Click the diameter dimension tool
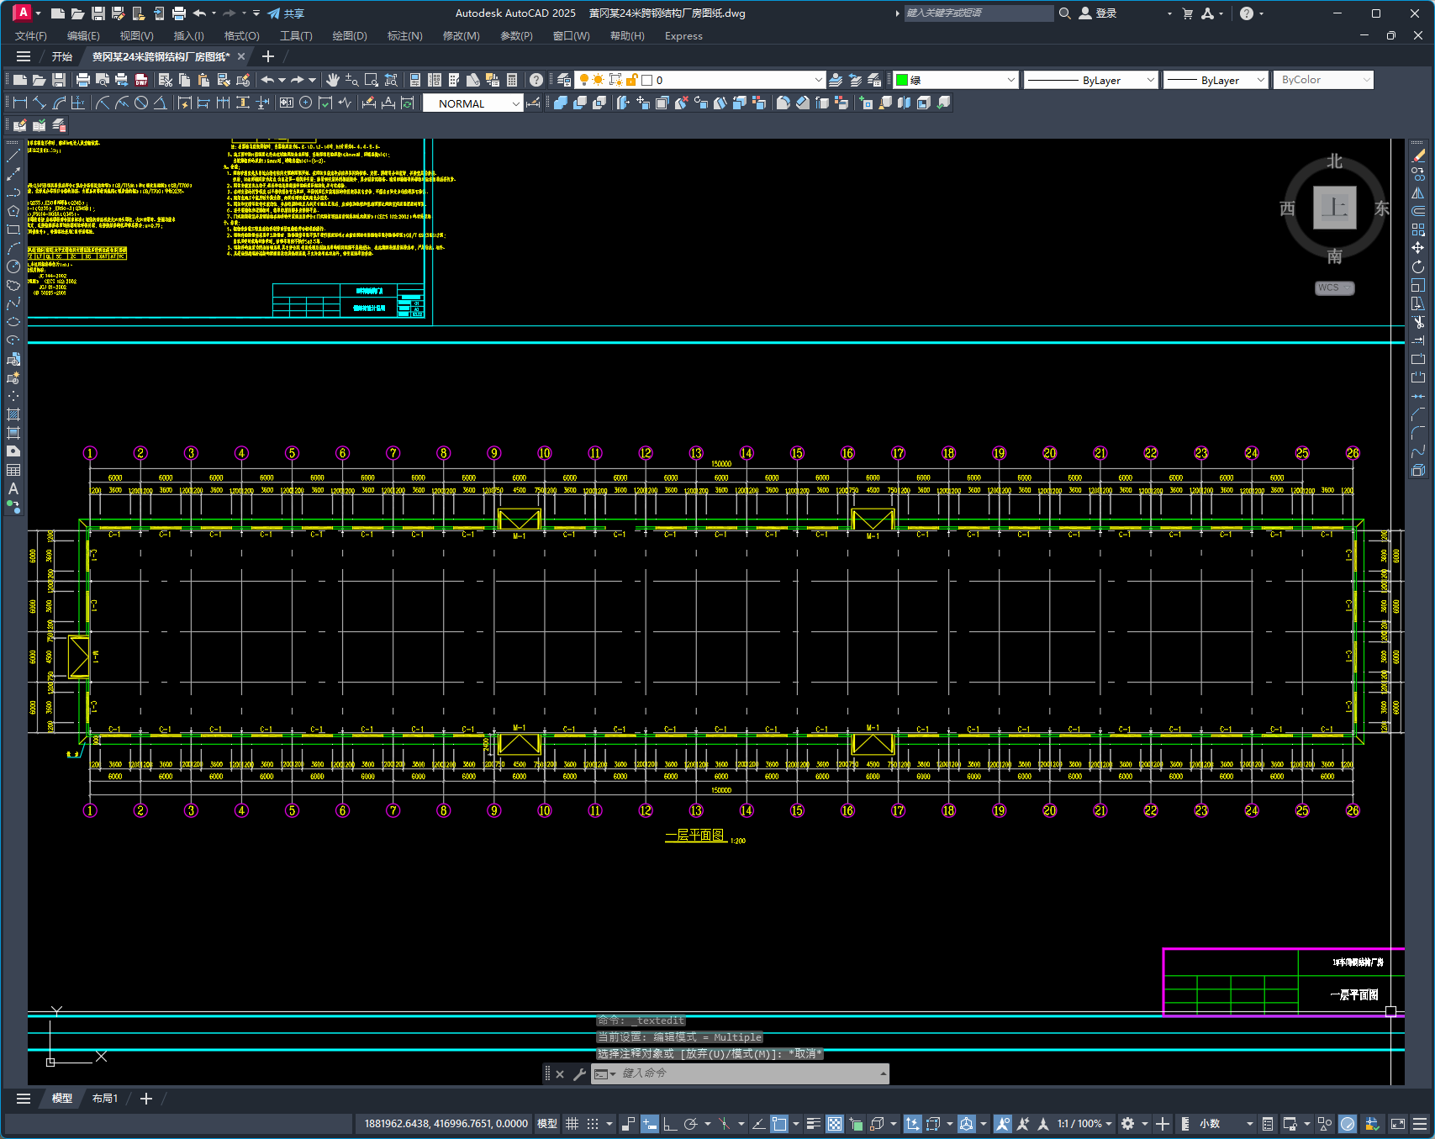 point(141,103)
